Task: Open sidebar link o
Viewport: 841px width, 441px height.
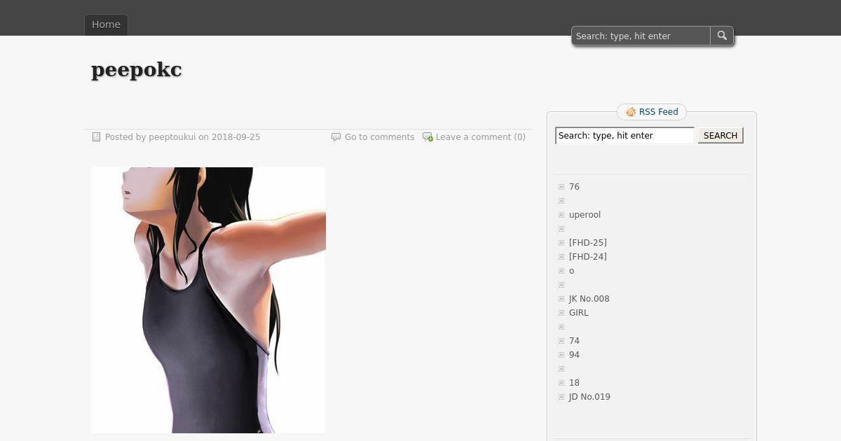Action: [571, 271]
